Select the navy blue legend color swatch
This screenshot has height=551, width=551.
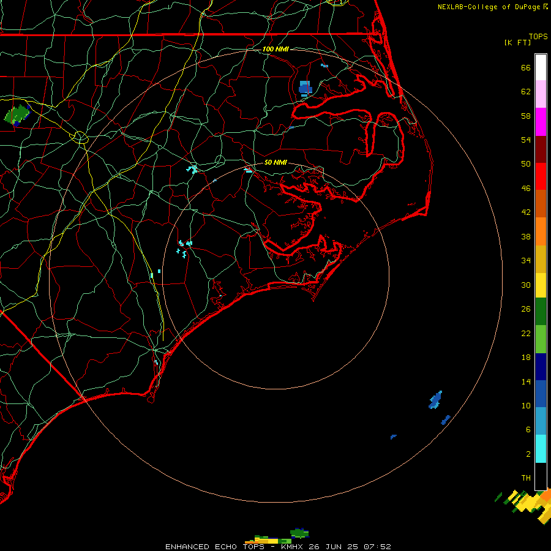pyautogui.click(x=541, y=367)
